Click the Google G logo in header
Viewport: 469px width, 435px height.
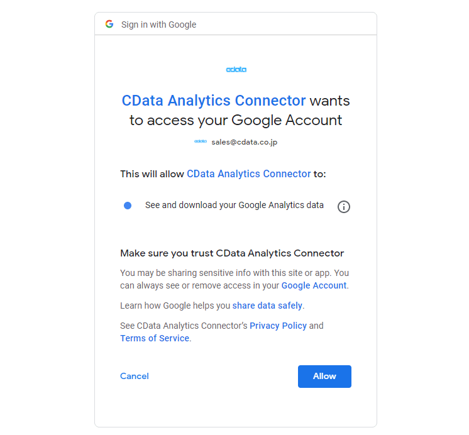(x=109, y=25)
